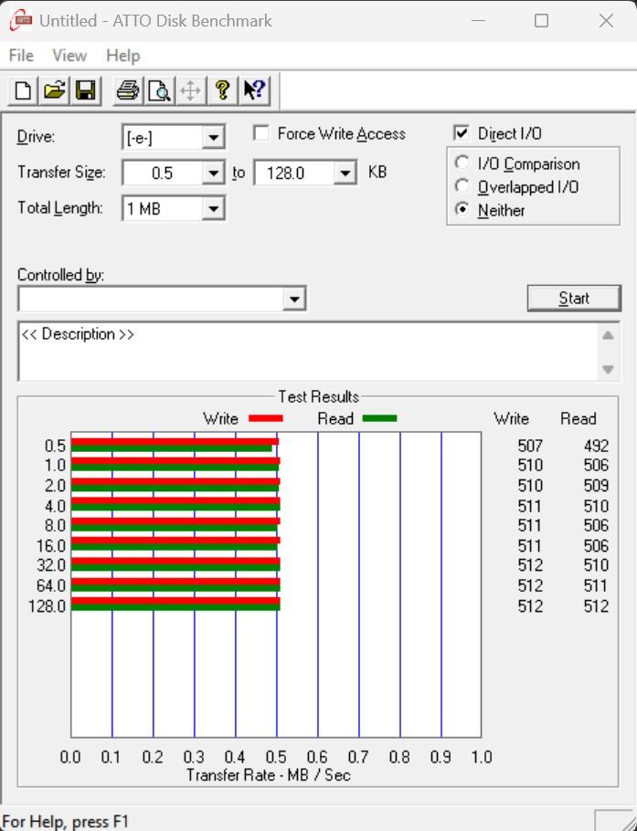Click the 0.5 axis tick label
Image resolution: width=637 pixels, height=831 pixels.
pyautogui.click(x=276, y=757)
